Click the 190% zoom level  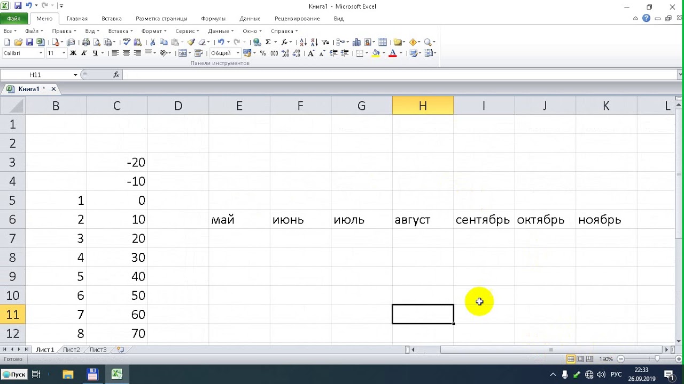coord(605,359)
